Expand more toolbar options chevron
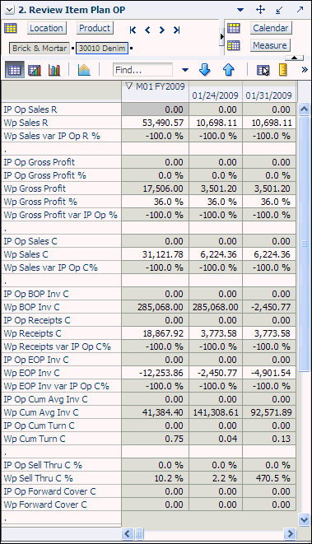The width and height of the screenshot is (312, 544). [305, 70]
